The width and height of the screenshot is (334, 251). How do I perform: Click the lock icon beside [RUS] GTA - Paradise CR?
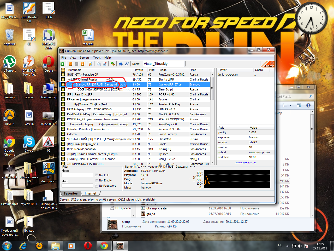click(x=63, y=75)
